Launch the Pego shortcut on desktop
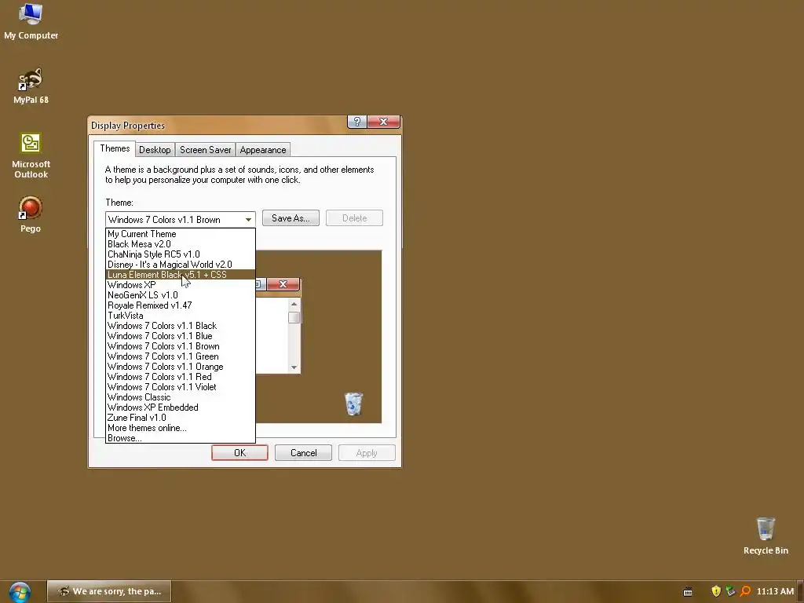The width and height of the screenshot is (804, 603). click(x=31, y=214)
